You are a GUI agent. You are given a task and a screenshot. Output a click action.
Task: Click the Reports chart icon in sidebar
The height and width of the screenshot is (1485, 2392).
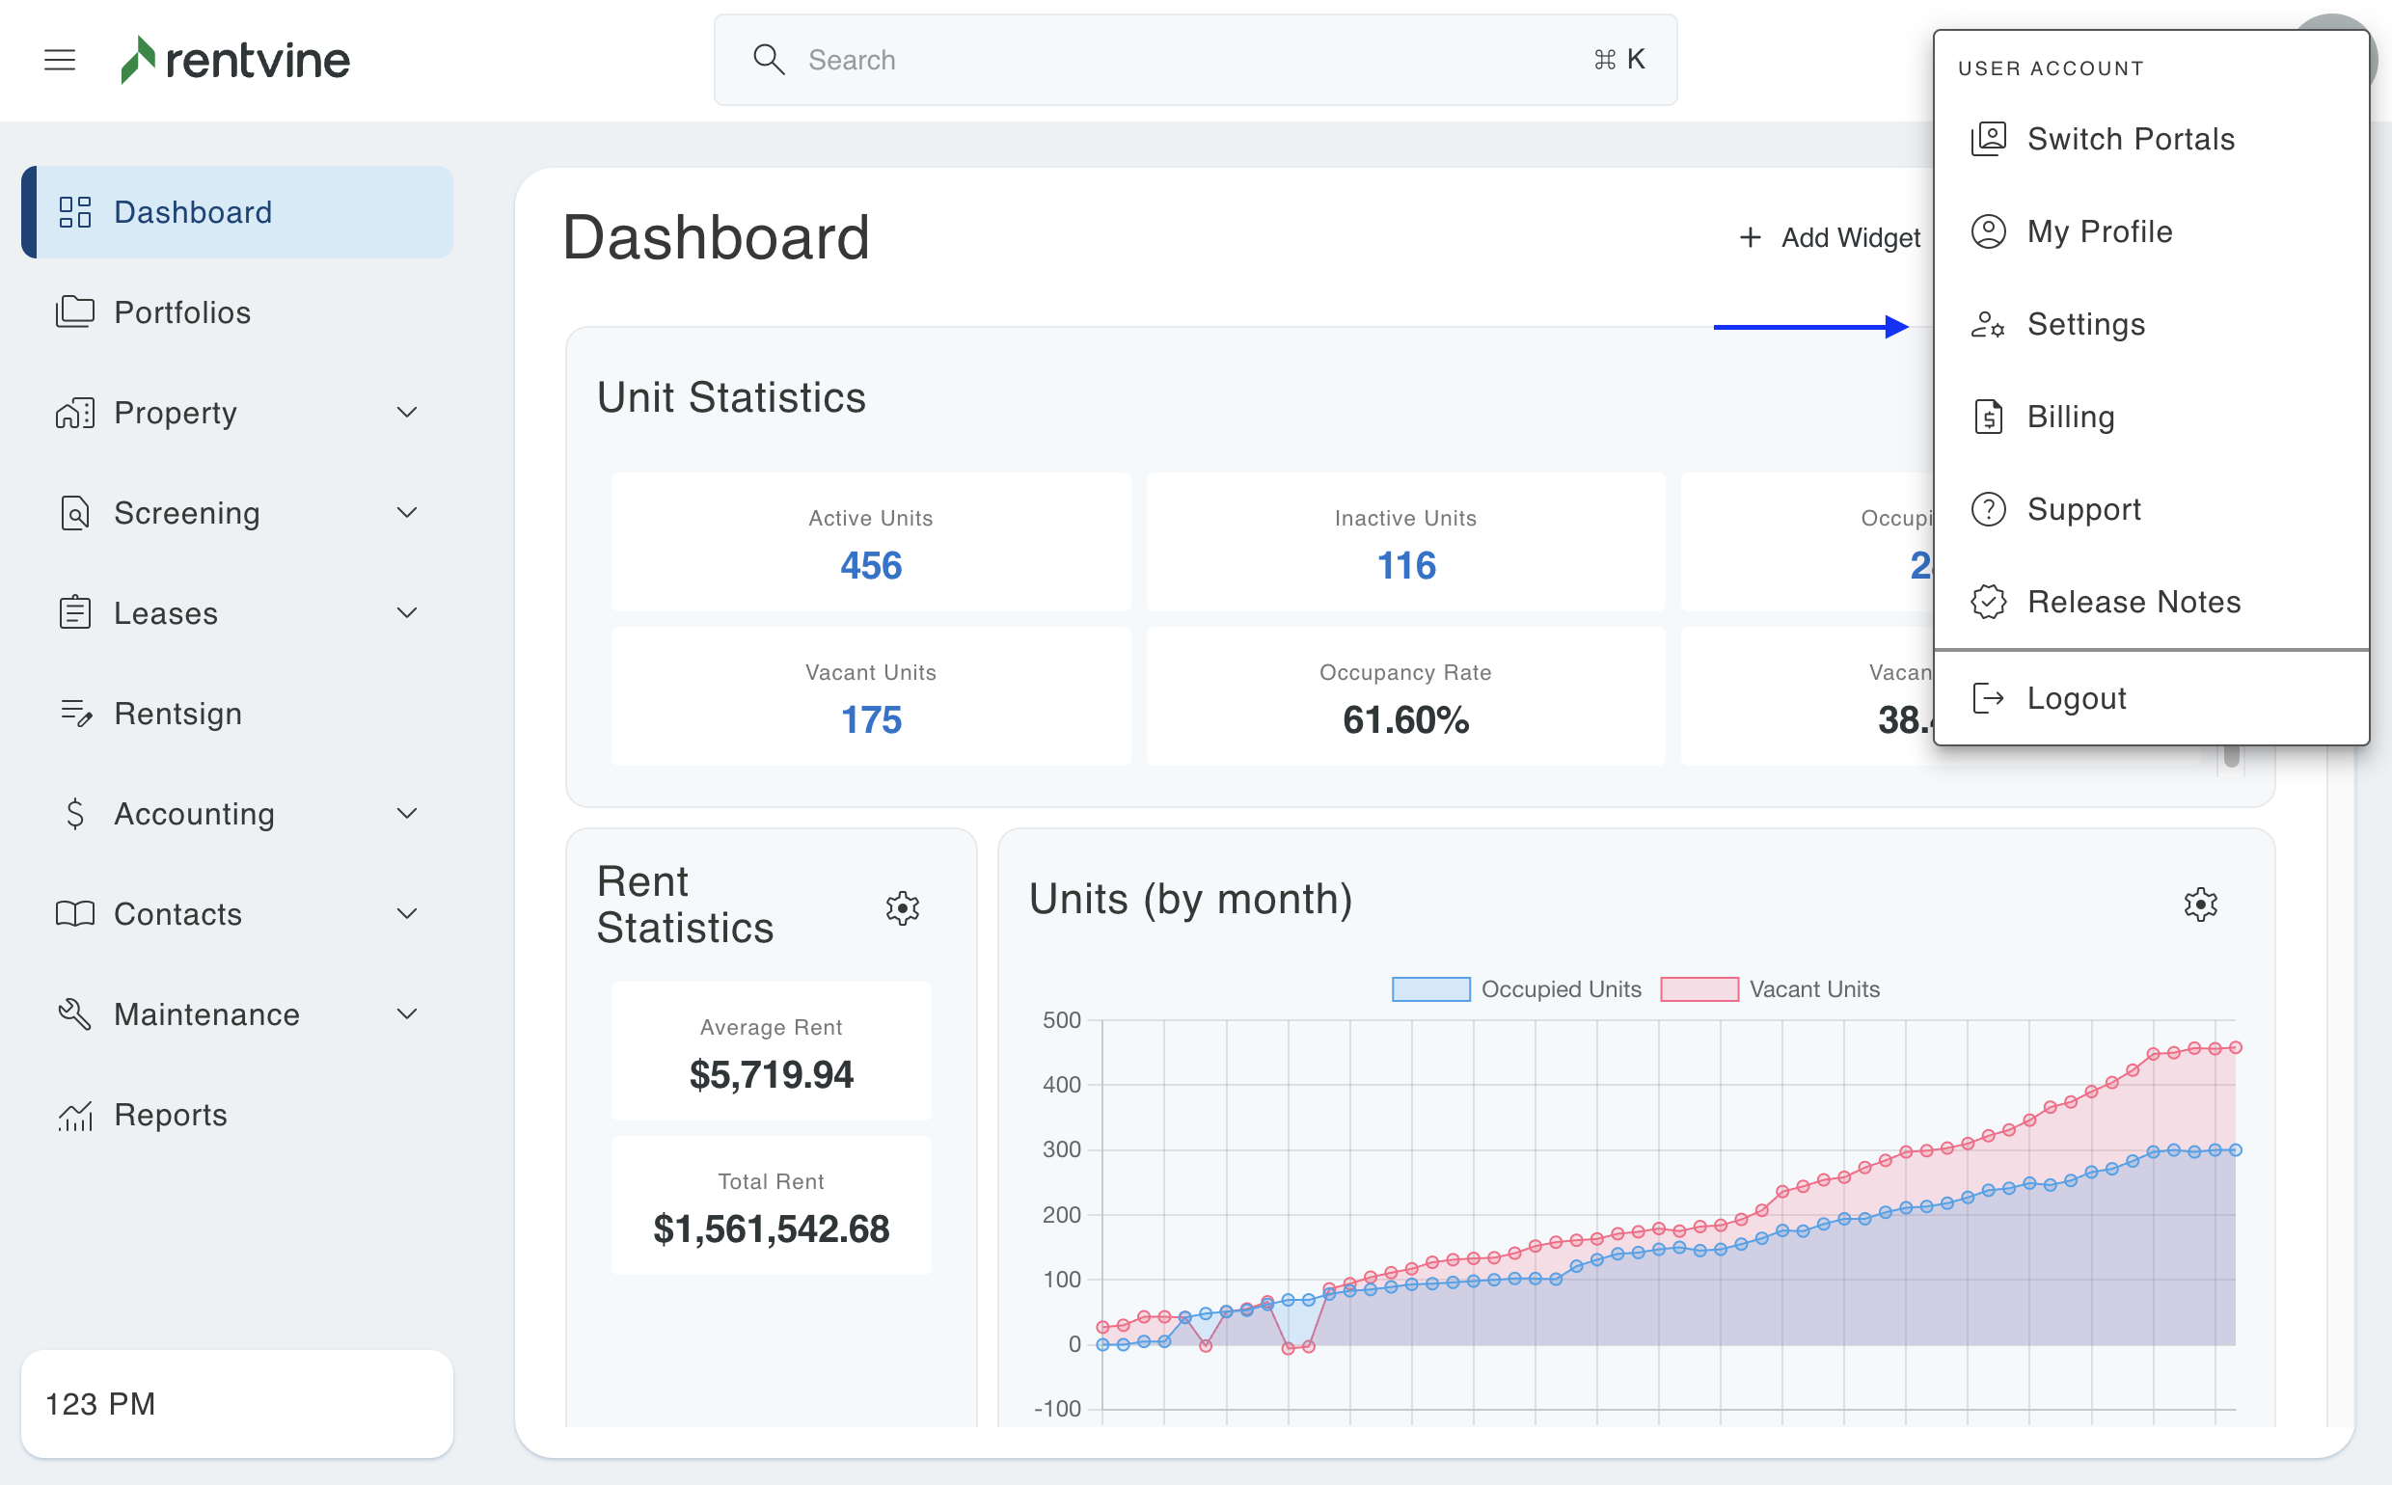(x=74, y=1115)
